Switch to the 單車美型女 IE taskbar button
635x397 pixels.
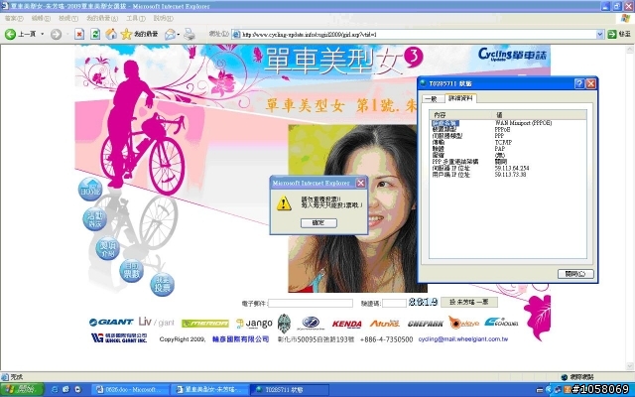click(209, 390)
